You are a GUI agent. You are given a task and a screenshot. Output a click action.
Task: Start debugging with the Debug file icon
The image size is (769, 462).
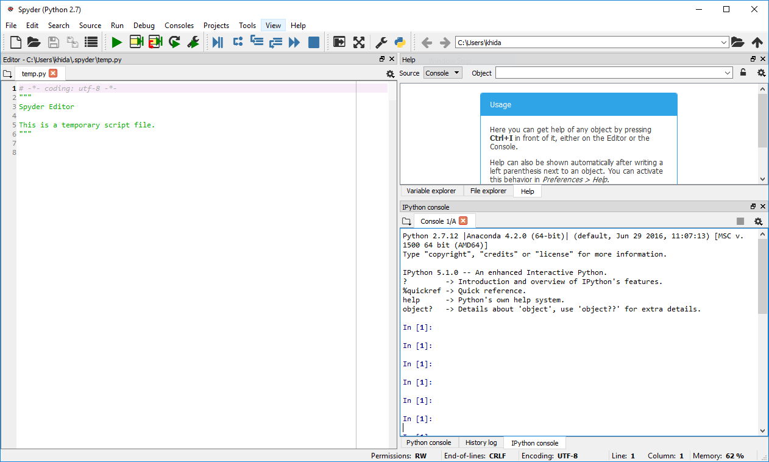click(218, 42)
